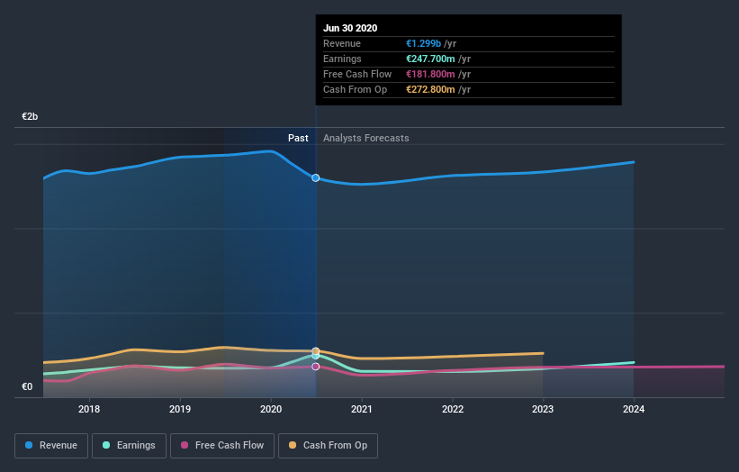This screenshot has height=472, width=739.
Task: Click the 2024 x-axis label
Action: click(x=634, y=409)
